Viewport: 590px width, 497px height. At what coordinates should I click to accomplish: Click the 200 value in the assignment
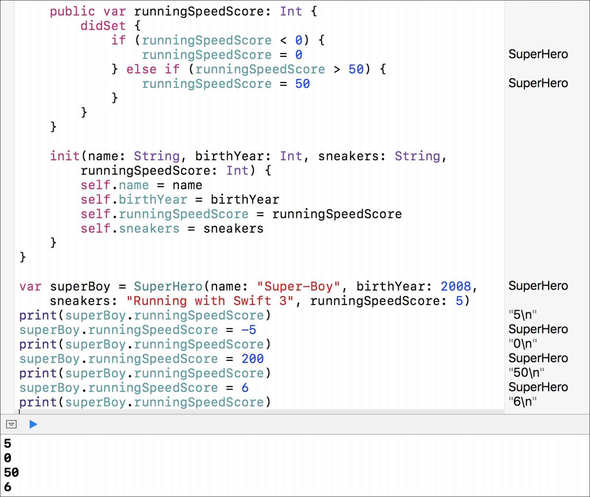tap(253, 359)
